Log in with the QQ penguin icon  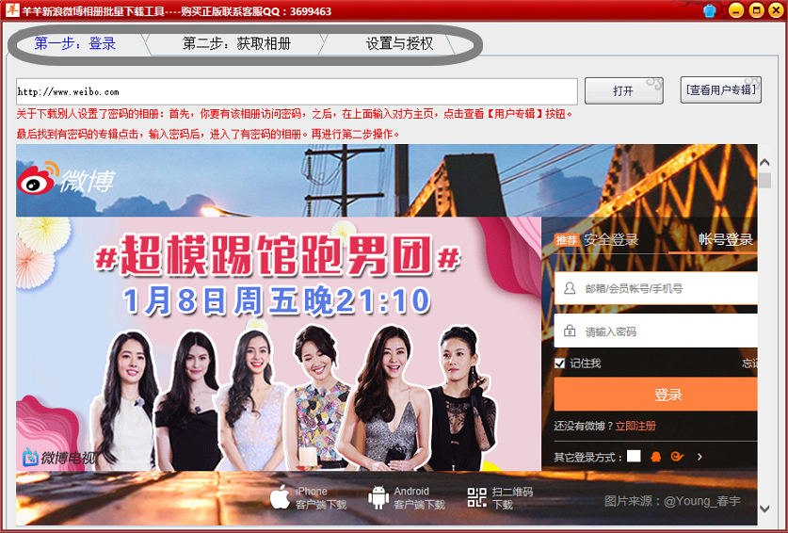point(656,457)
